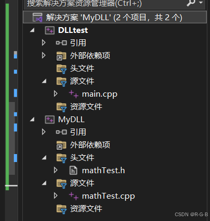This screenshot has height=221, width=210.
Task: Click the main.cpp C++ file icon
Action: coord(73,94)
